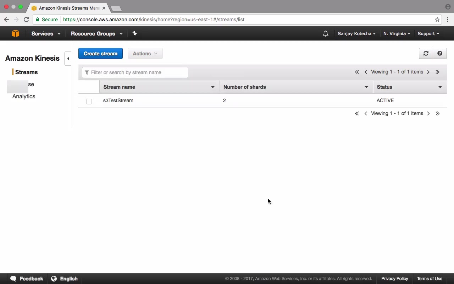Go to first page in bottom pagination
The height and width of the screenshot is (284, 454).
357,114
